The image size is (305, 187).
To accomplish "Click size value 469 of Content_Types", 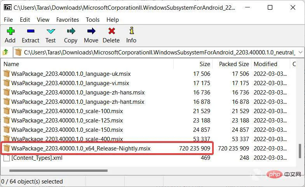I will [206, 157].
